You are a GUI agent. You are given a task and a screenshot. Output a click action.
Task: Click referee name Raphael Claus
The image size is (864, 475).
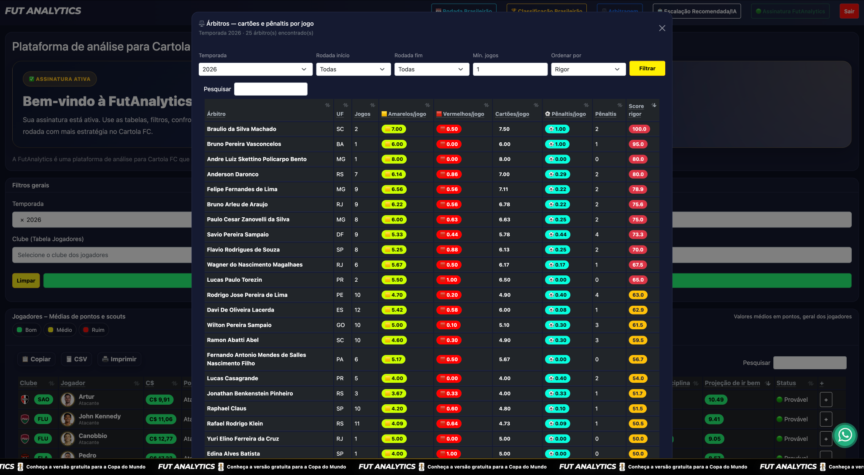pyautogui.click(x=227, y=408)
